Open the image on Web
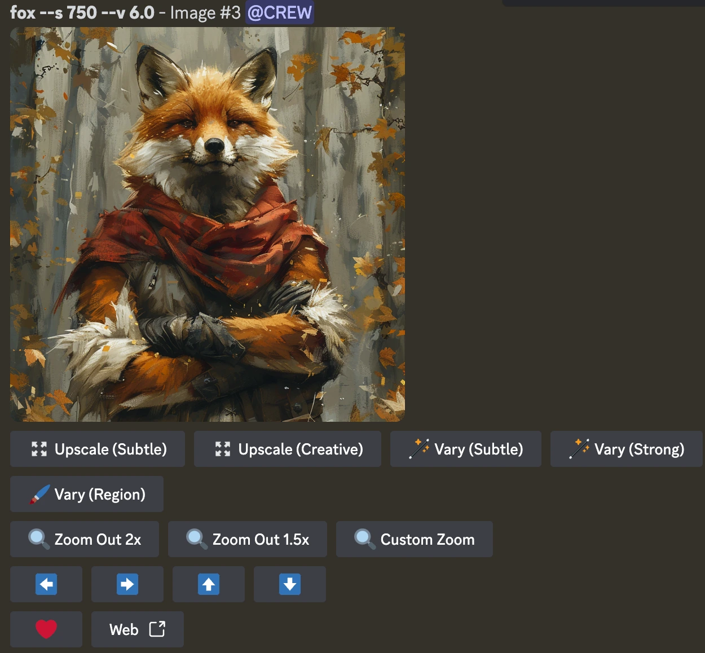 [x=138, y=629]
